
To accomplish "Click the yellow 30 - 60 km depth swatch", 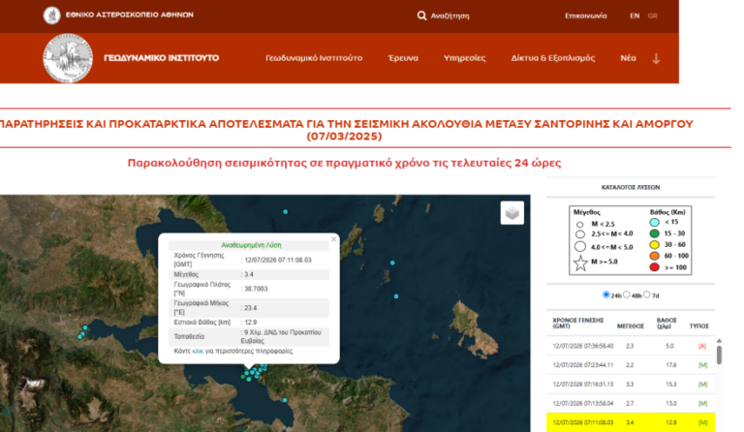I will (654, 245).
